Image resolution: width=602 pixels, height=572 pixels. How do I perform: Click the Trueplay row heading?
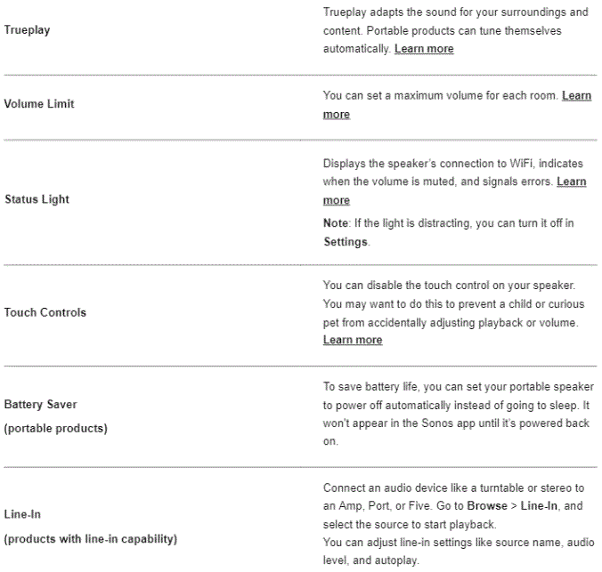(27, 29)
